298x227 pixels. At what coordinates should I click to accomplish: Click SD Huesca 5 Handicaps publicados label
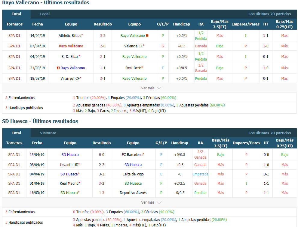pos(24,223)
